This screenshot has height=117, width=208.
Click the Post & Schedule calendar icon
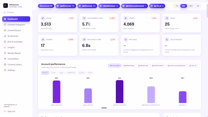5,42
